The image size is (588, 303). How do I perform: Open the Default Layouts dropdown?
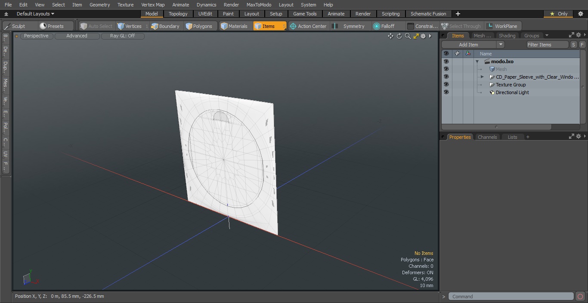[x=35, y=14]
